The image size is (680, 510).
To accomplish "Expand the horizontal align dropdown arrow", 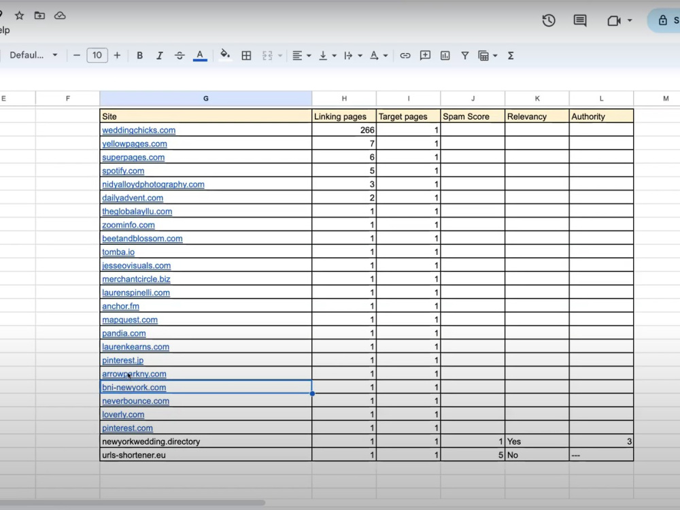I will tap(309, 56).
